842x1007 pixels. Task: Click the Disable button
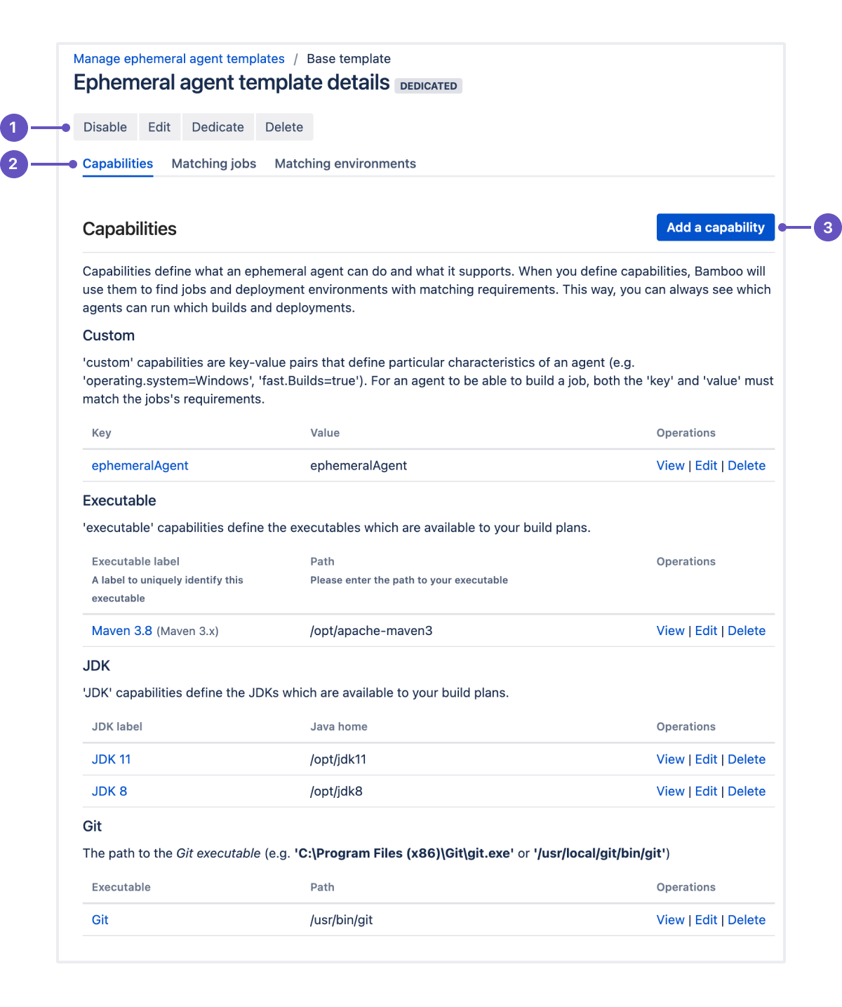[x=105, y=127]
